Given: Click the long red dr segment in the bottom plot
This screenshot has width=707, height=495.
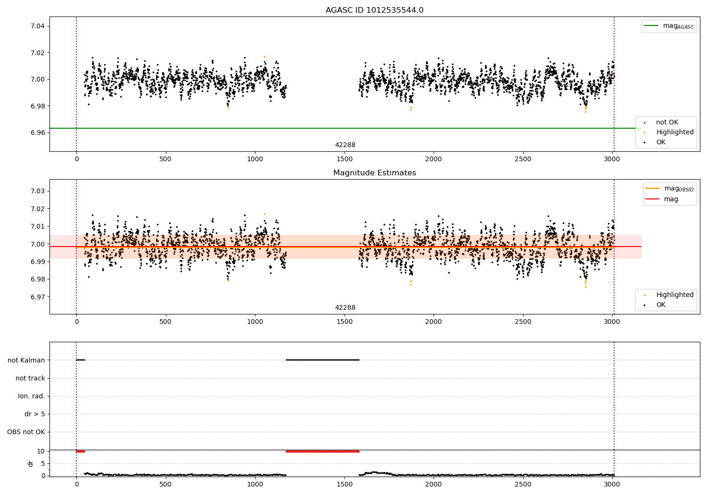Looking at the screenshot, I should (322, 451).
